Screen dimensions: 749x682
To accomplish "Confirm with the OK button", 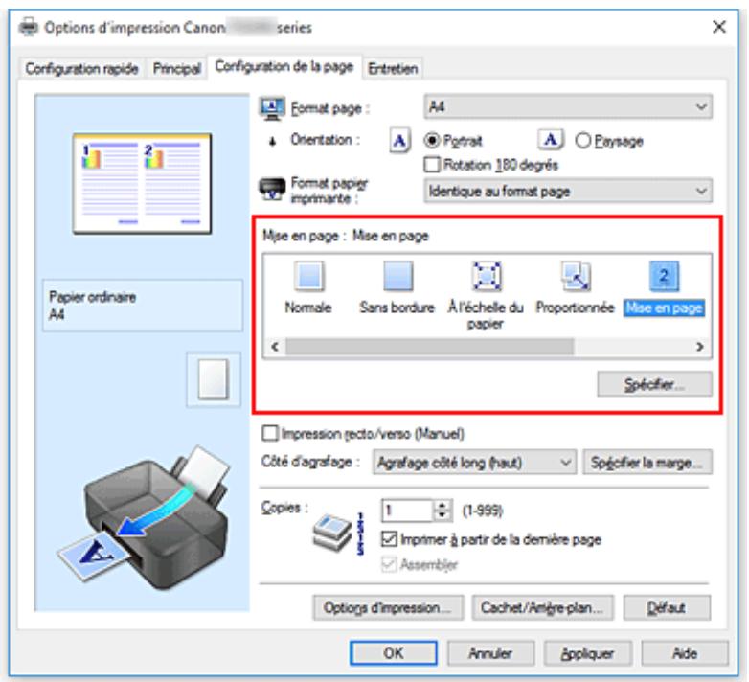I will point(393,653).
